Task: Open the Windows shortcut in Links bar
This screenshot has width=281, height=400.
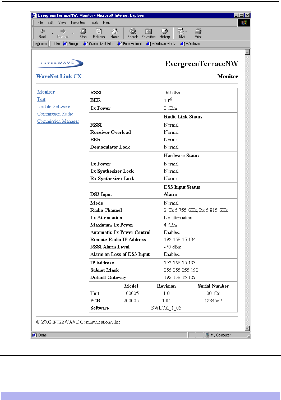Action: (190, 44)
